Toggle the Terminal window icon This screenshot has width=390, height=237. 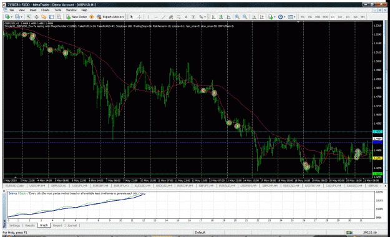click(52, 17)
